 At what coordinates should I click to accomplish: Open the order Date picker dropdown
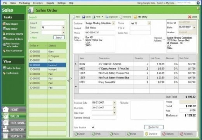tap(194, 27)
